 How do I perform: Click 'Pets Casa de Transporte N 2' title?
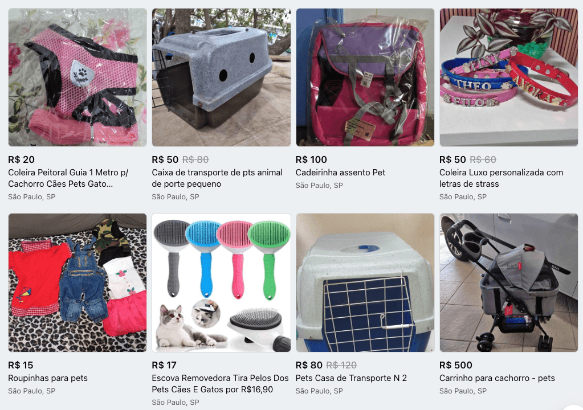[351, 378]
